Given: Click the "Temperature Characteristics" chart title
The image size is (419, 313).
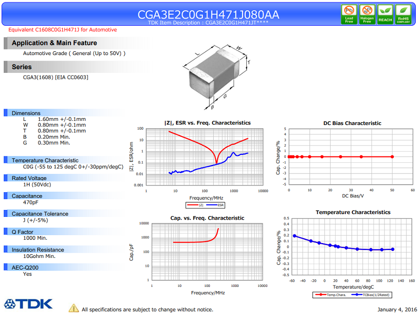Looking at the screenshot, I should (x=353, y=212).
